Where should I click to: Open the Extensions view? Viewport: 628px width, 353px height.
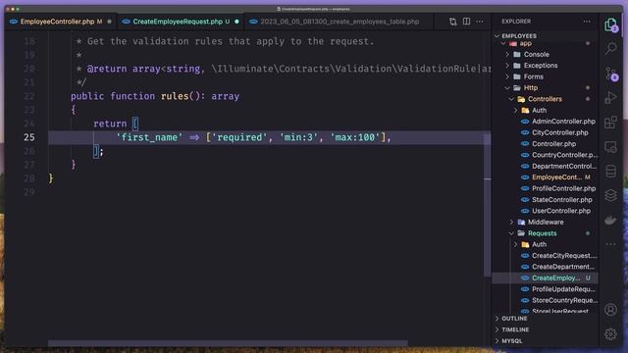(610, 123)
